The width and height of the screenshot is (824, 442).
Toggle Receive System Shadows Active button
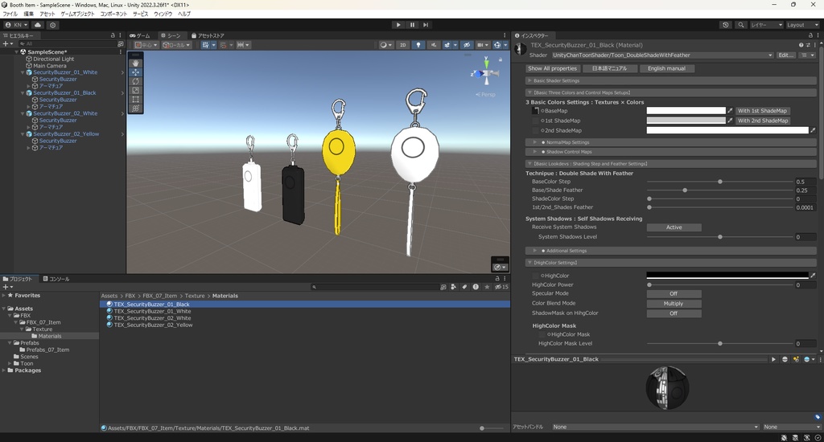674,227
